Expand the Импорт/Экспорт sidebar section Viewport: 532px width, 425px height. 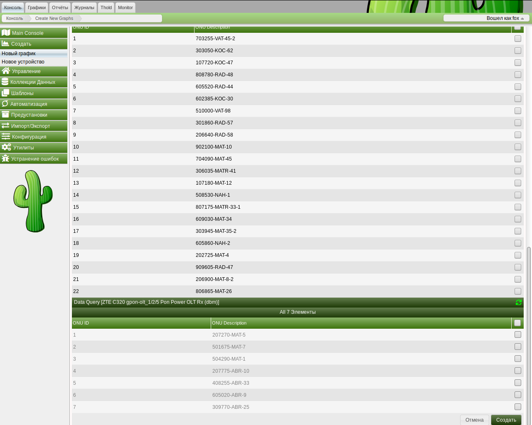pos(34,126)
